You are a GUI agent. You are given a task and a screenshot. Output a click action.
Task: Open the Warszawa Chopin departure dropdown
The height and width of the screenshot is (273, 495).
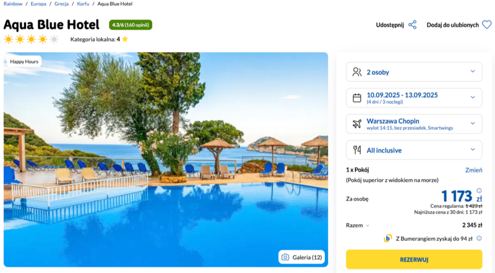click(414, 124)
